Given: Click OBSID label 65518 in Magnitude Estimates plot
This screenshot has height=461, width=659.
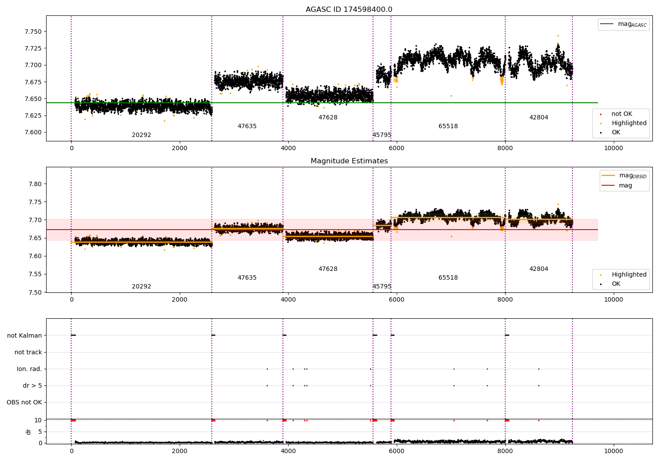Looking at the screenshot, I should [448, 278].
